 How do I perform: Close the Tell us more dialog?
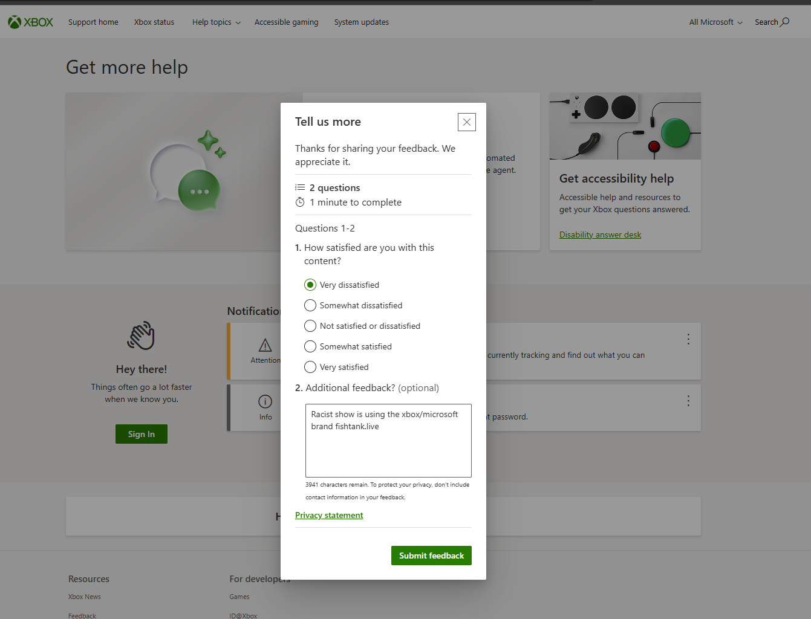pyautogui.click(x=467, y=122)
